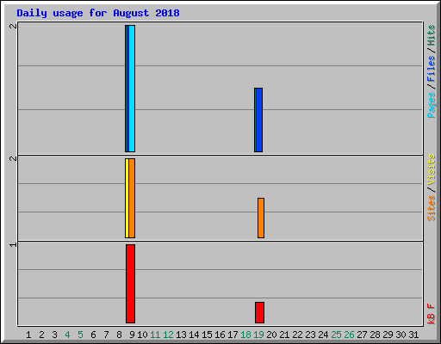Click the orange Sites bar for day 19

coord(261,218)
